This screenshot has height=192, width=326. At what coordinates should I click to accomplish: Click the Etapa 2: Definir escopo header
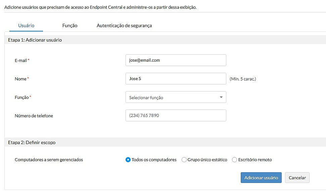[32, 142]
